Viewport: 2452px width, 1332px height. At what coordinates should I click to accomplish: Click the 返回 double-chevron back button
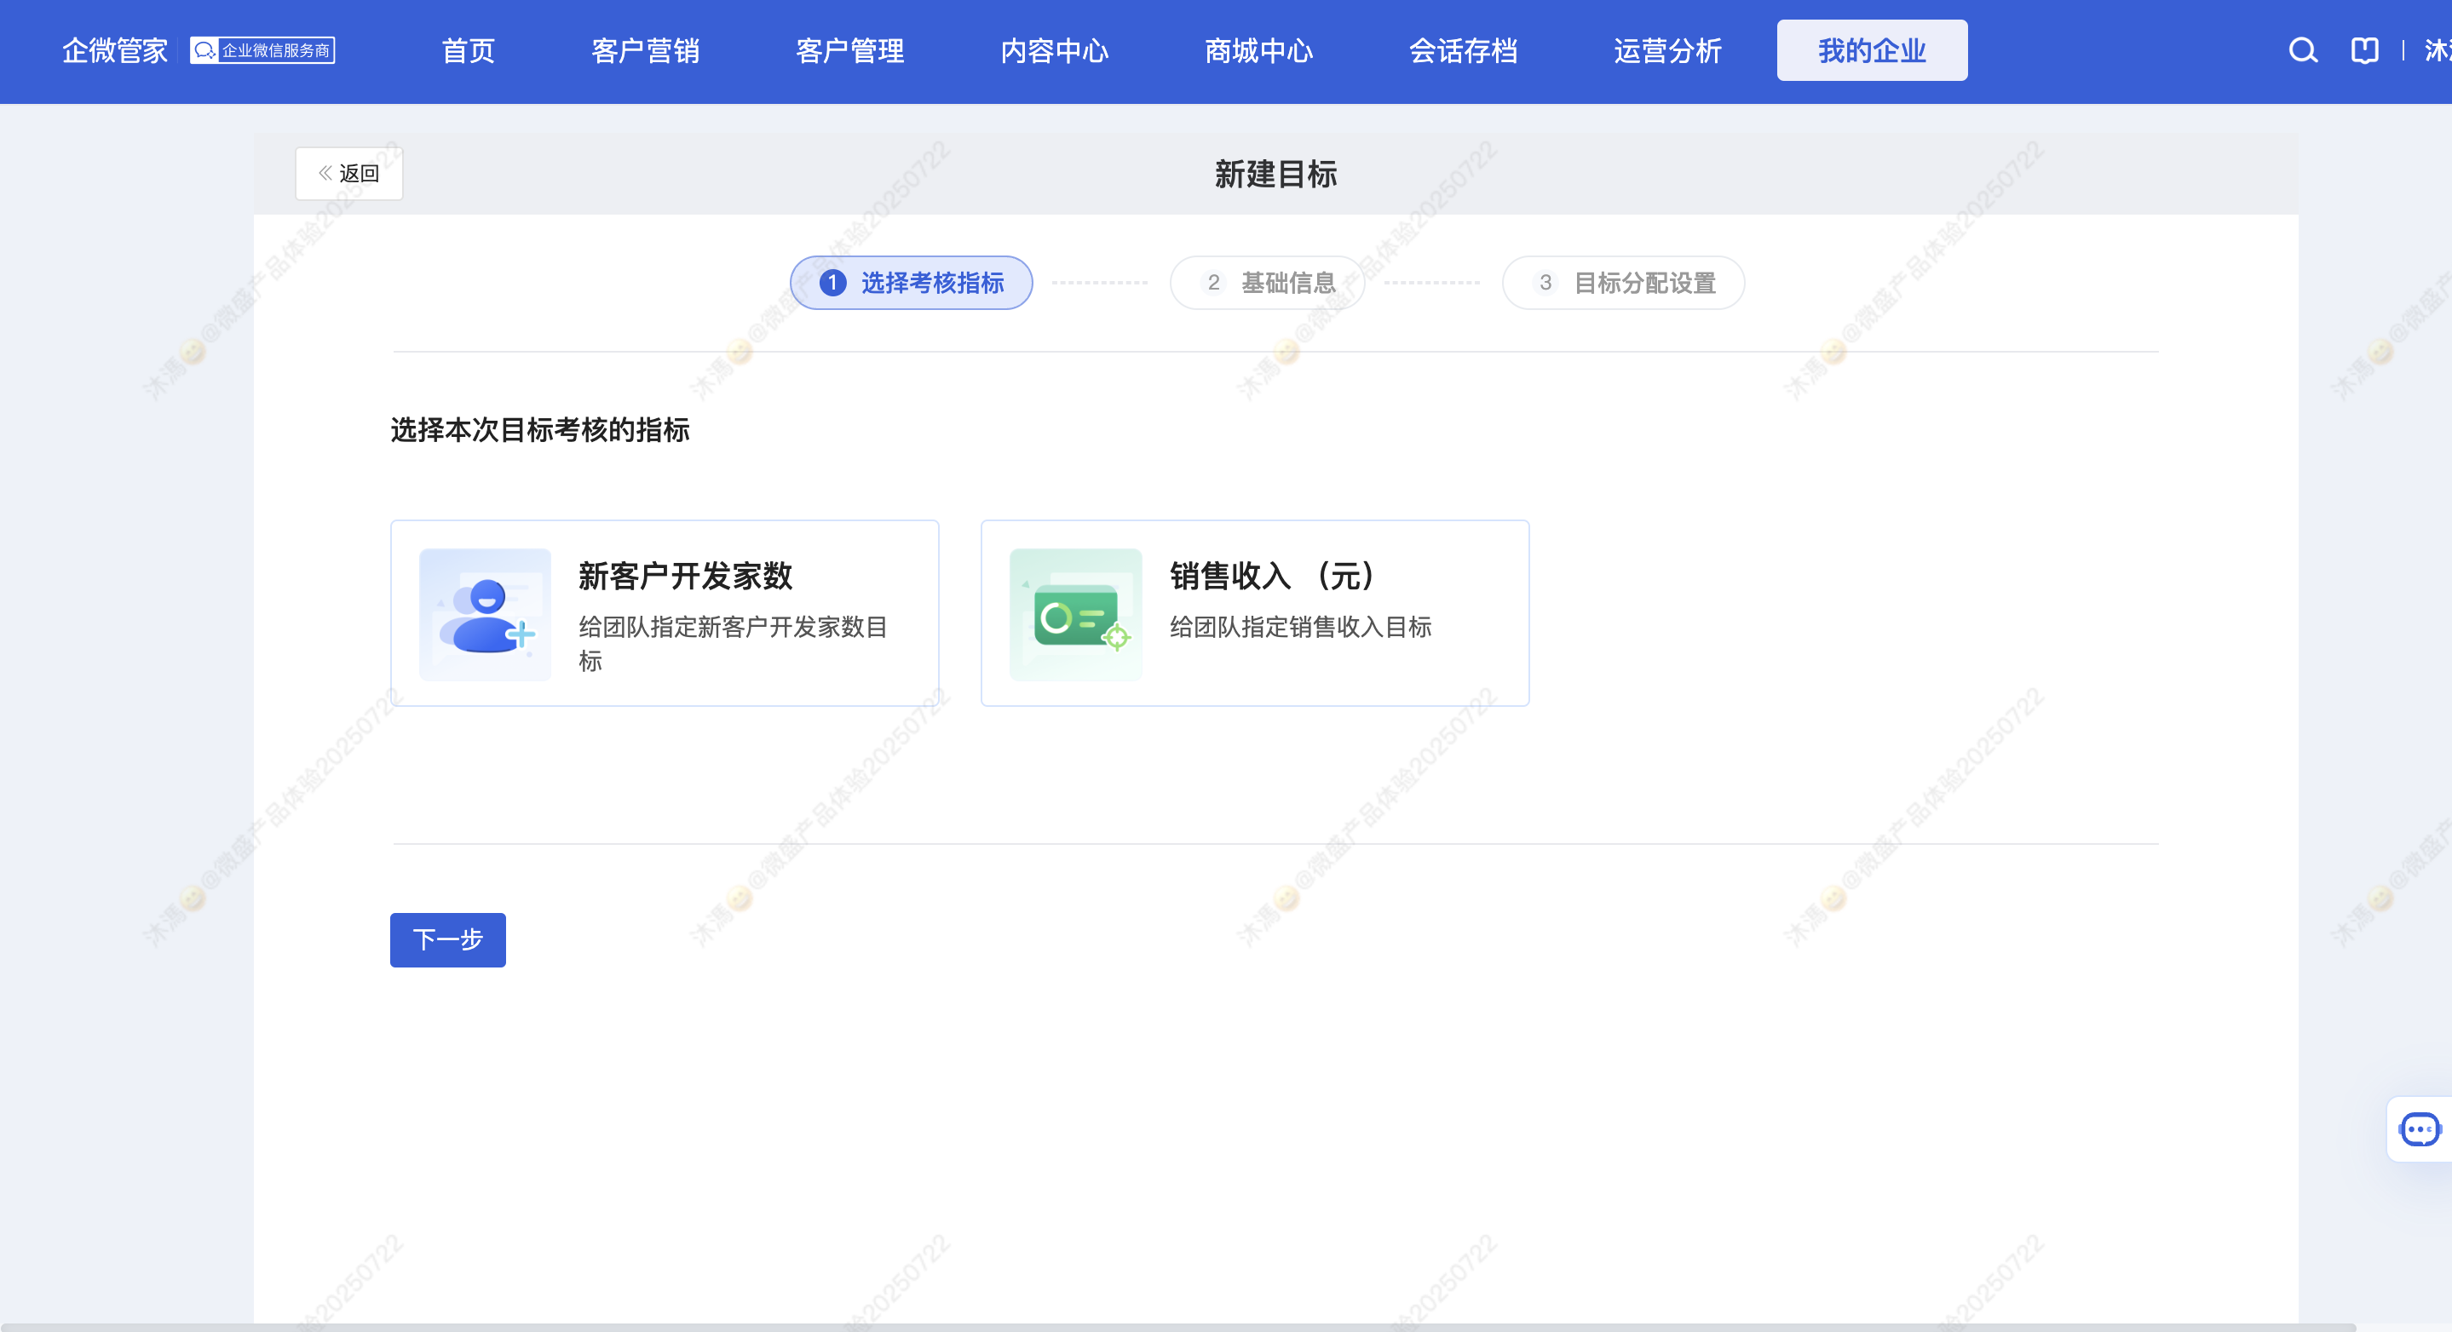pyautogui.click(x=349, y=173)
